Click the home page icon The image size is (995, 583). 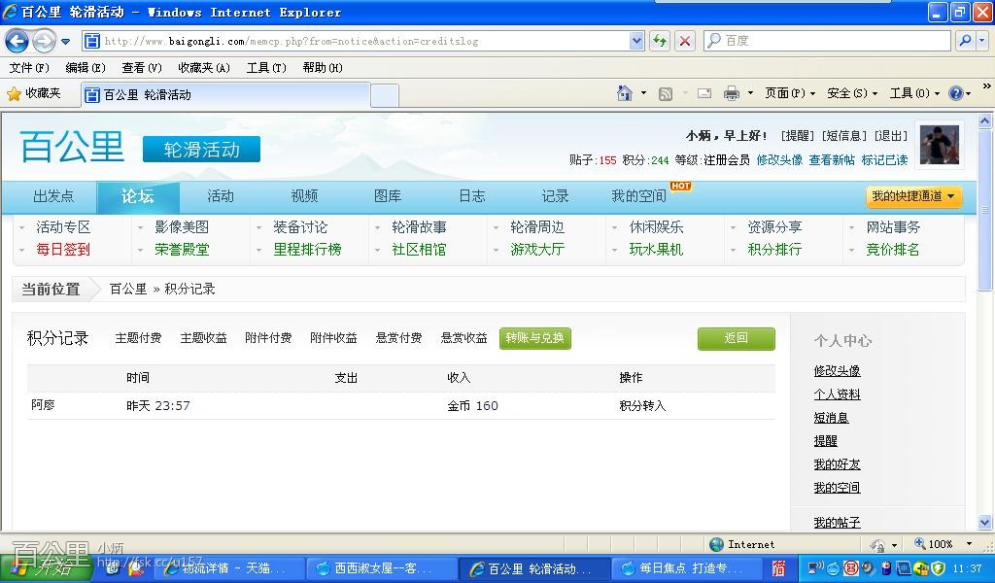pos(626,93)
